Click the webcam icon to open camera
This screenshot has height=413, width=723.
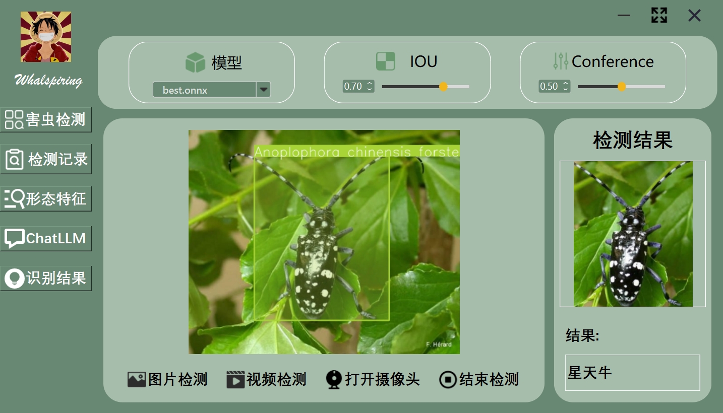point(334,379)
